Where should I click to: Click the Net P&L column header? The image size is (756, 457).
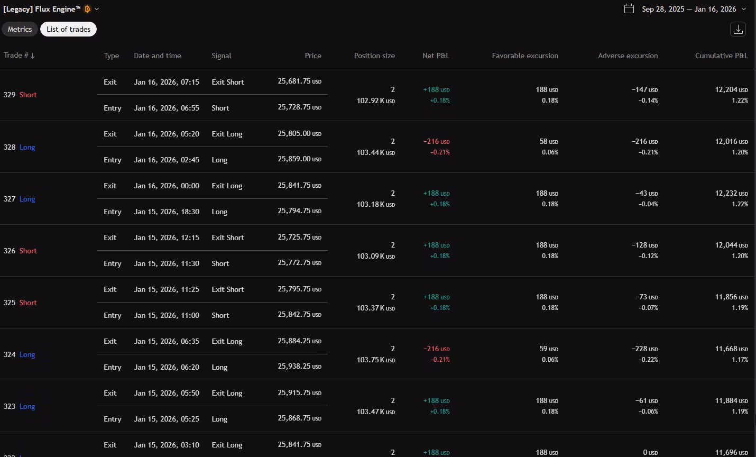(x=436, y=56)
